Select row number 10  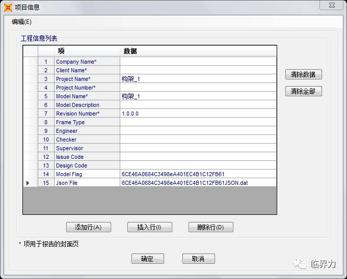pyautogui.click(x=46, y=139)
